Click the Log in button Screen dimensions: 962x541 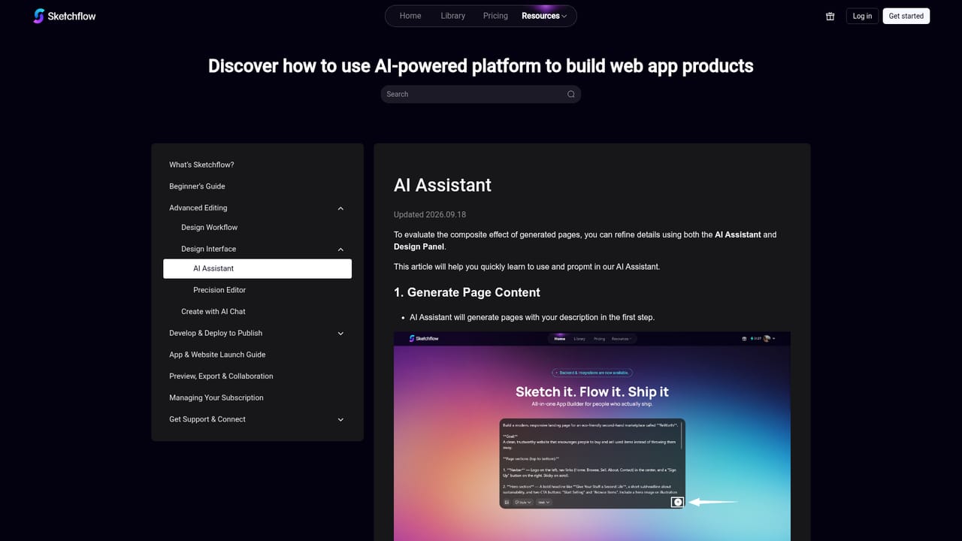pyautogui.click(x=862, y=16)
